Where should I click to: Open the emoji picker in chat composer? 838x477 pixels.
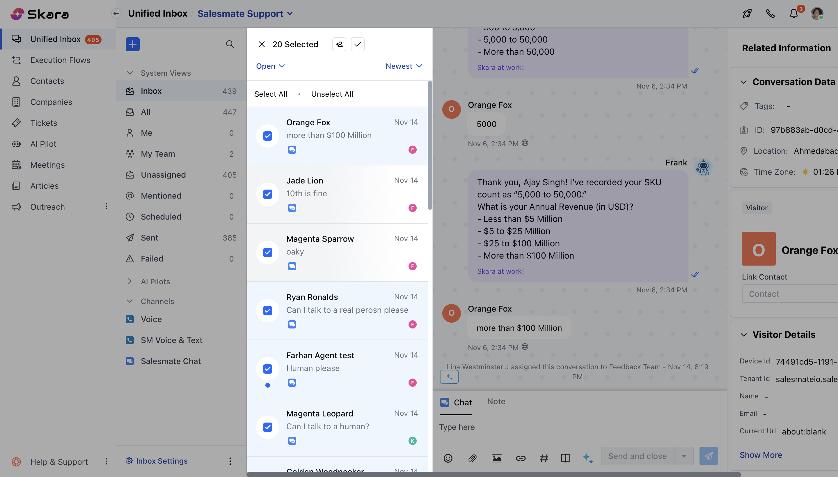tap(448, 458)
